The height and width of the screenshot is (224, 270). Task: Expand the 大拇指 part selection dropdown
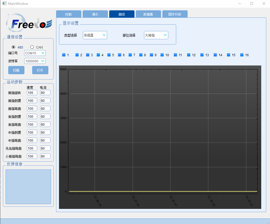click(x=156, y=35)
